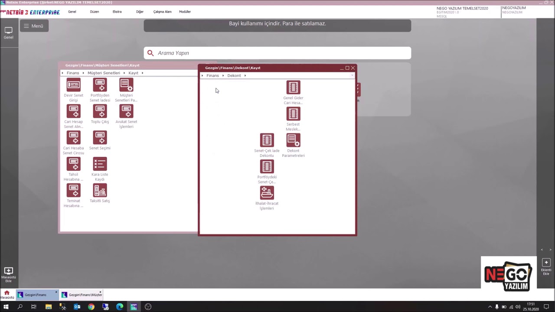Viewport: 555px width, 312px height.
Task: Open Portföydeki Senet-Çek icon
Action: tap(267, 167)
